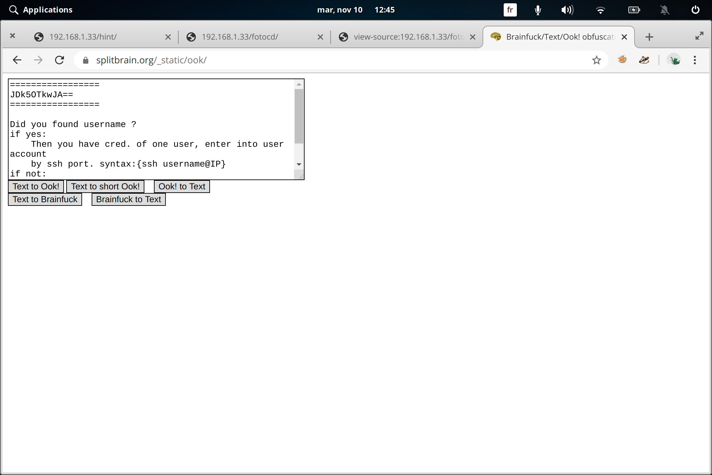Open the keyboard layout indicator showing fr

click(509, 10)
